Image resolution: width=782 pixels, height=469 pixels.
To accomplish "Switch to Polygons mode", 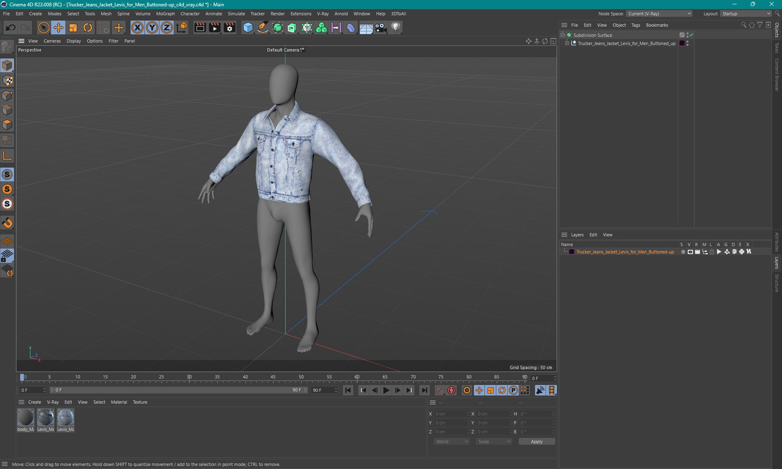I will pyautogui.click(x=7, y=125).
